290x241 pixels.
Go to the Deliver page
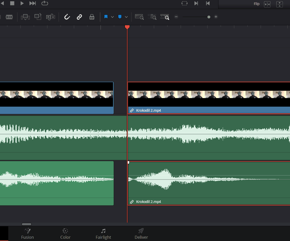pyautogui.click(x=141, y=233)
